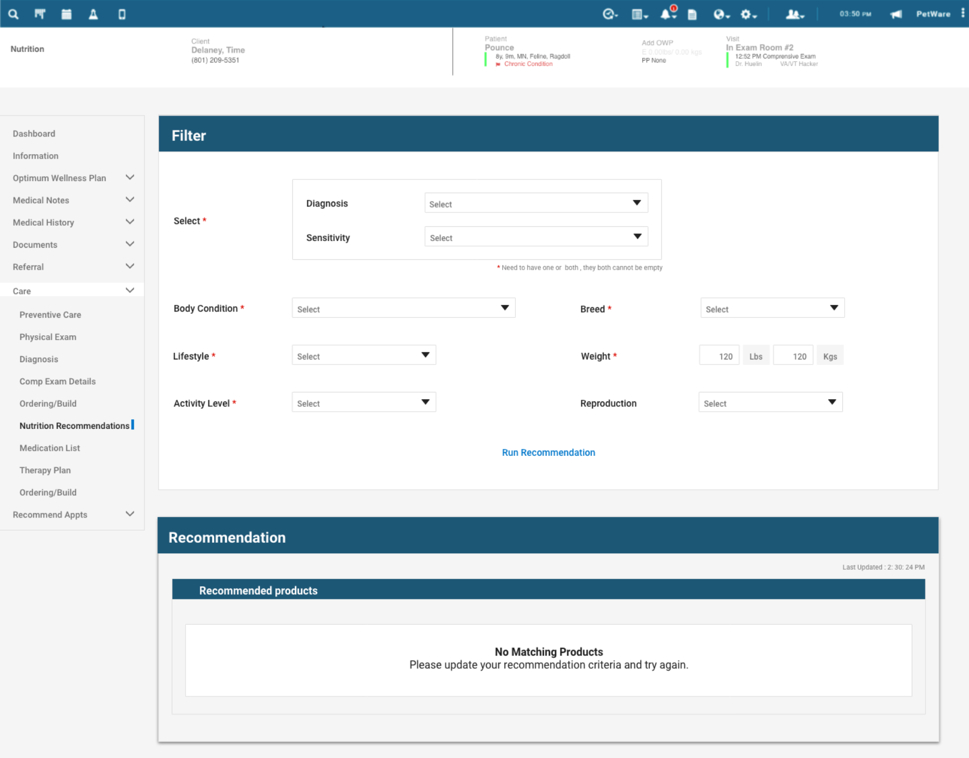The height and width of the screenshot is (758, 969).
Task: Click weight in Kgs input field
Action: click(x=793, y=356)
